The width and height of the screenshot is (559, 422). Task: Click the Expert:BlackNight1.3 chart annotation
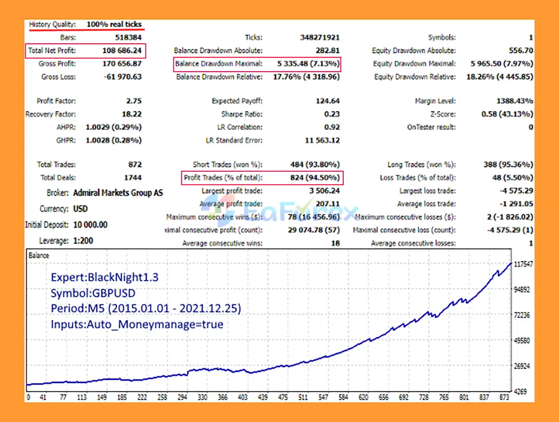click(104, 277)
